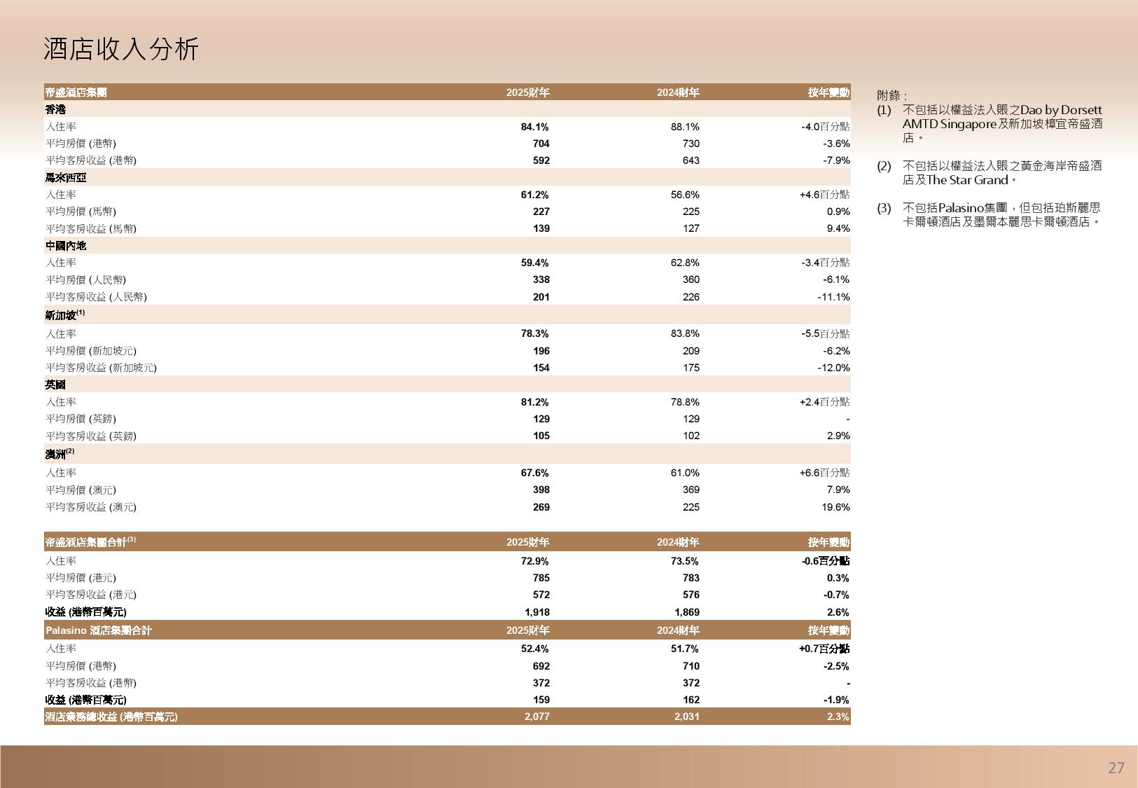Click Australia's 19.6% yearly change value
The image size is (1138, 788).
point(837,507)
